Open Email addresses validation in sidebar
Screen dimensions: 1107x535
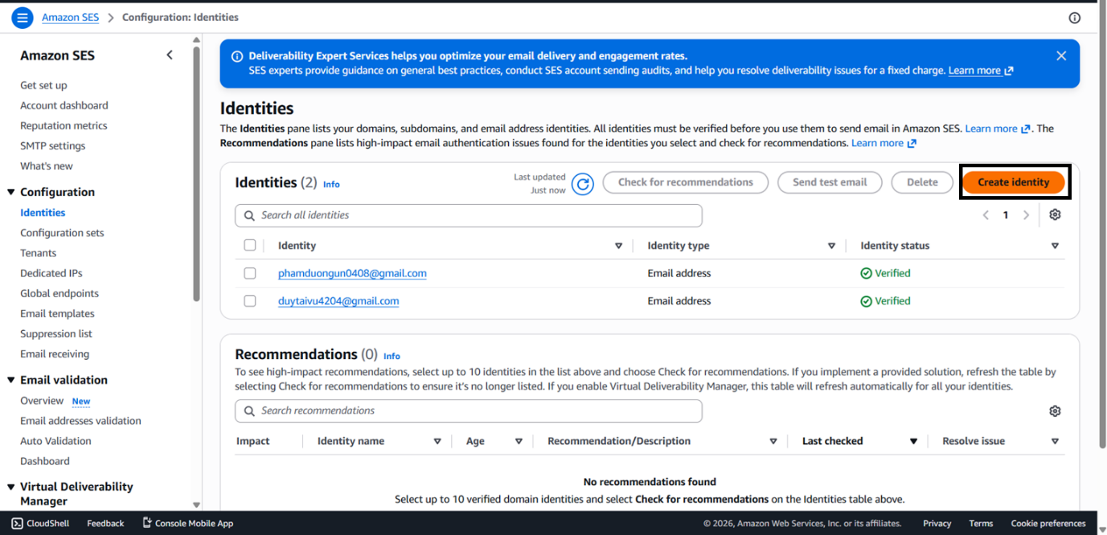pyautogui.click(x=80, y=420)
